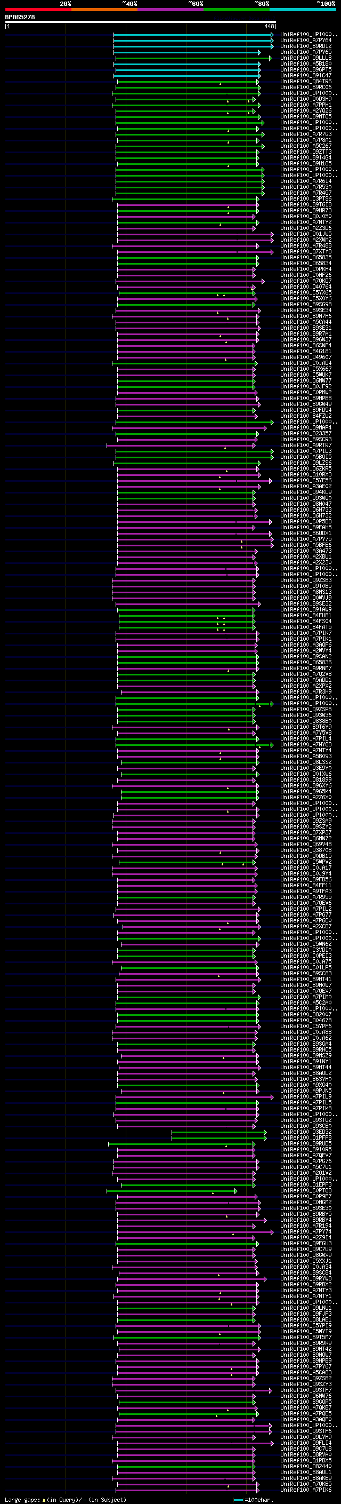The width and height of the screenshot is (341, 1504).
Task: Click the short green bar for UniRef100_Q1PFP8
Action: pos(219,1138)
